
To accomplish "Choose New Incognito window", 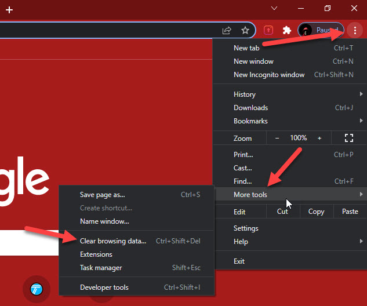I will (269, 75).
